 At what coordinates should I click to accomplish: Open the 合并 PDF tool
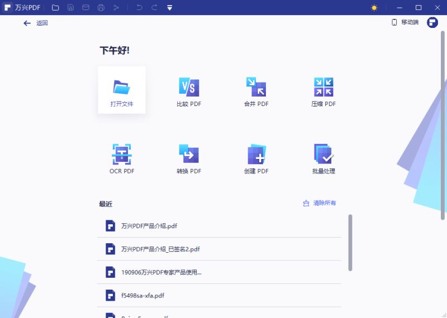(x=256, y=93)
